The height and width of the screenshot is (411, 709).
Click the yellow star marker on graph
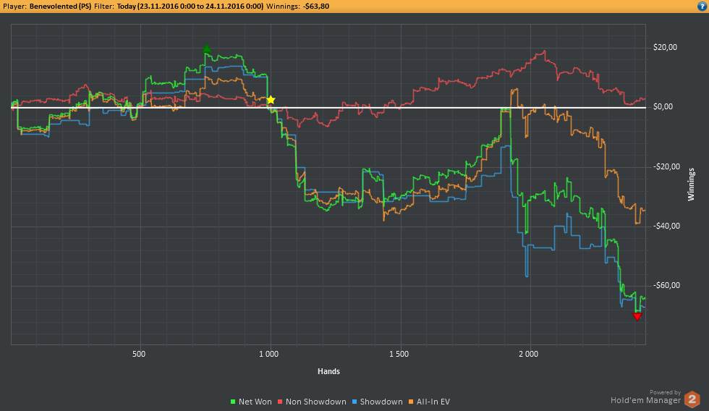point(271,100)
